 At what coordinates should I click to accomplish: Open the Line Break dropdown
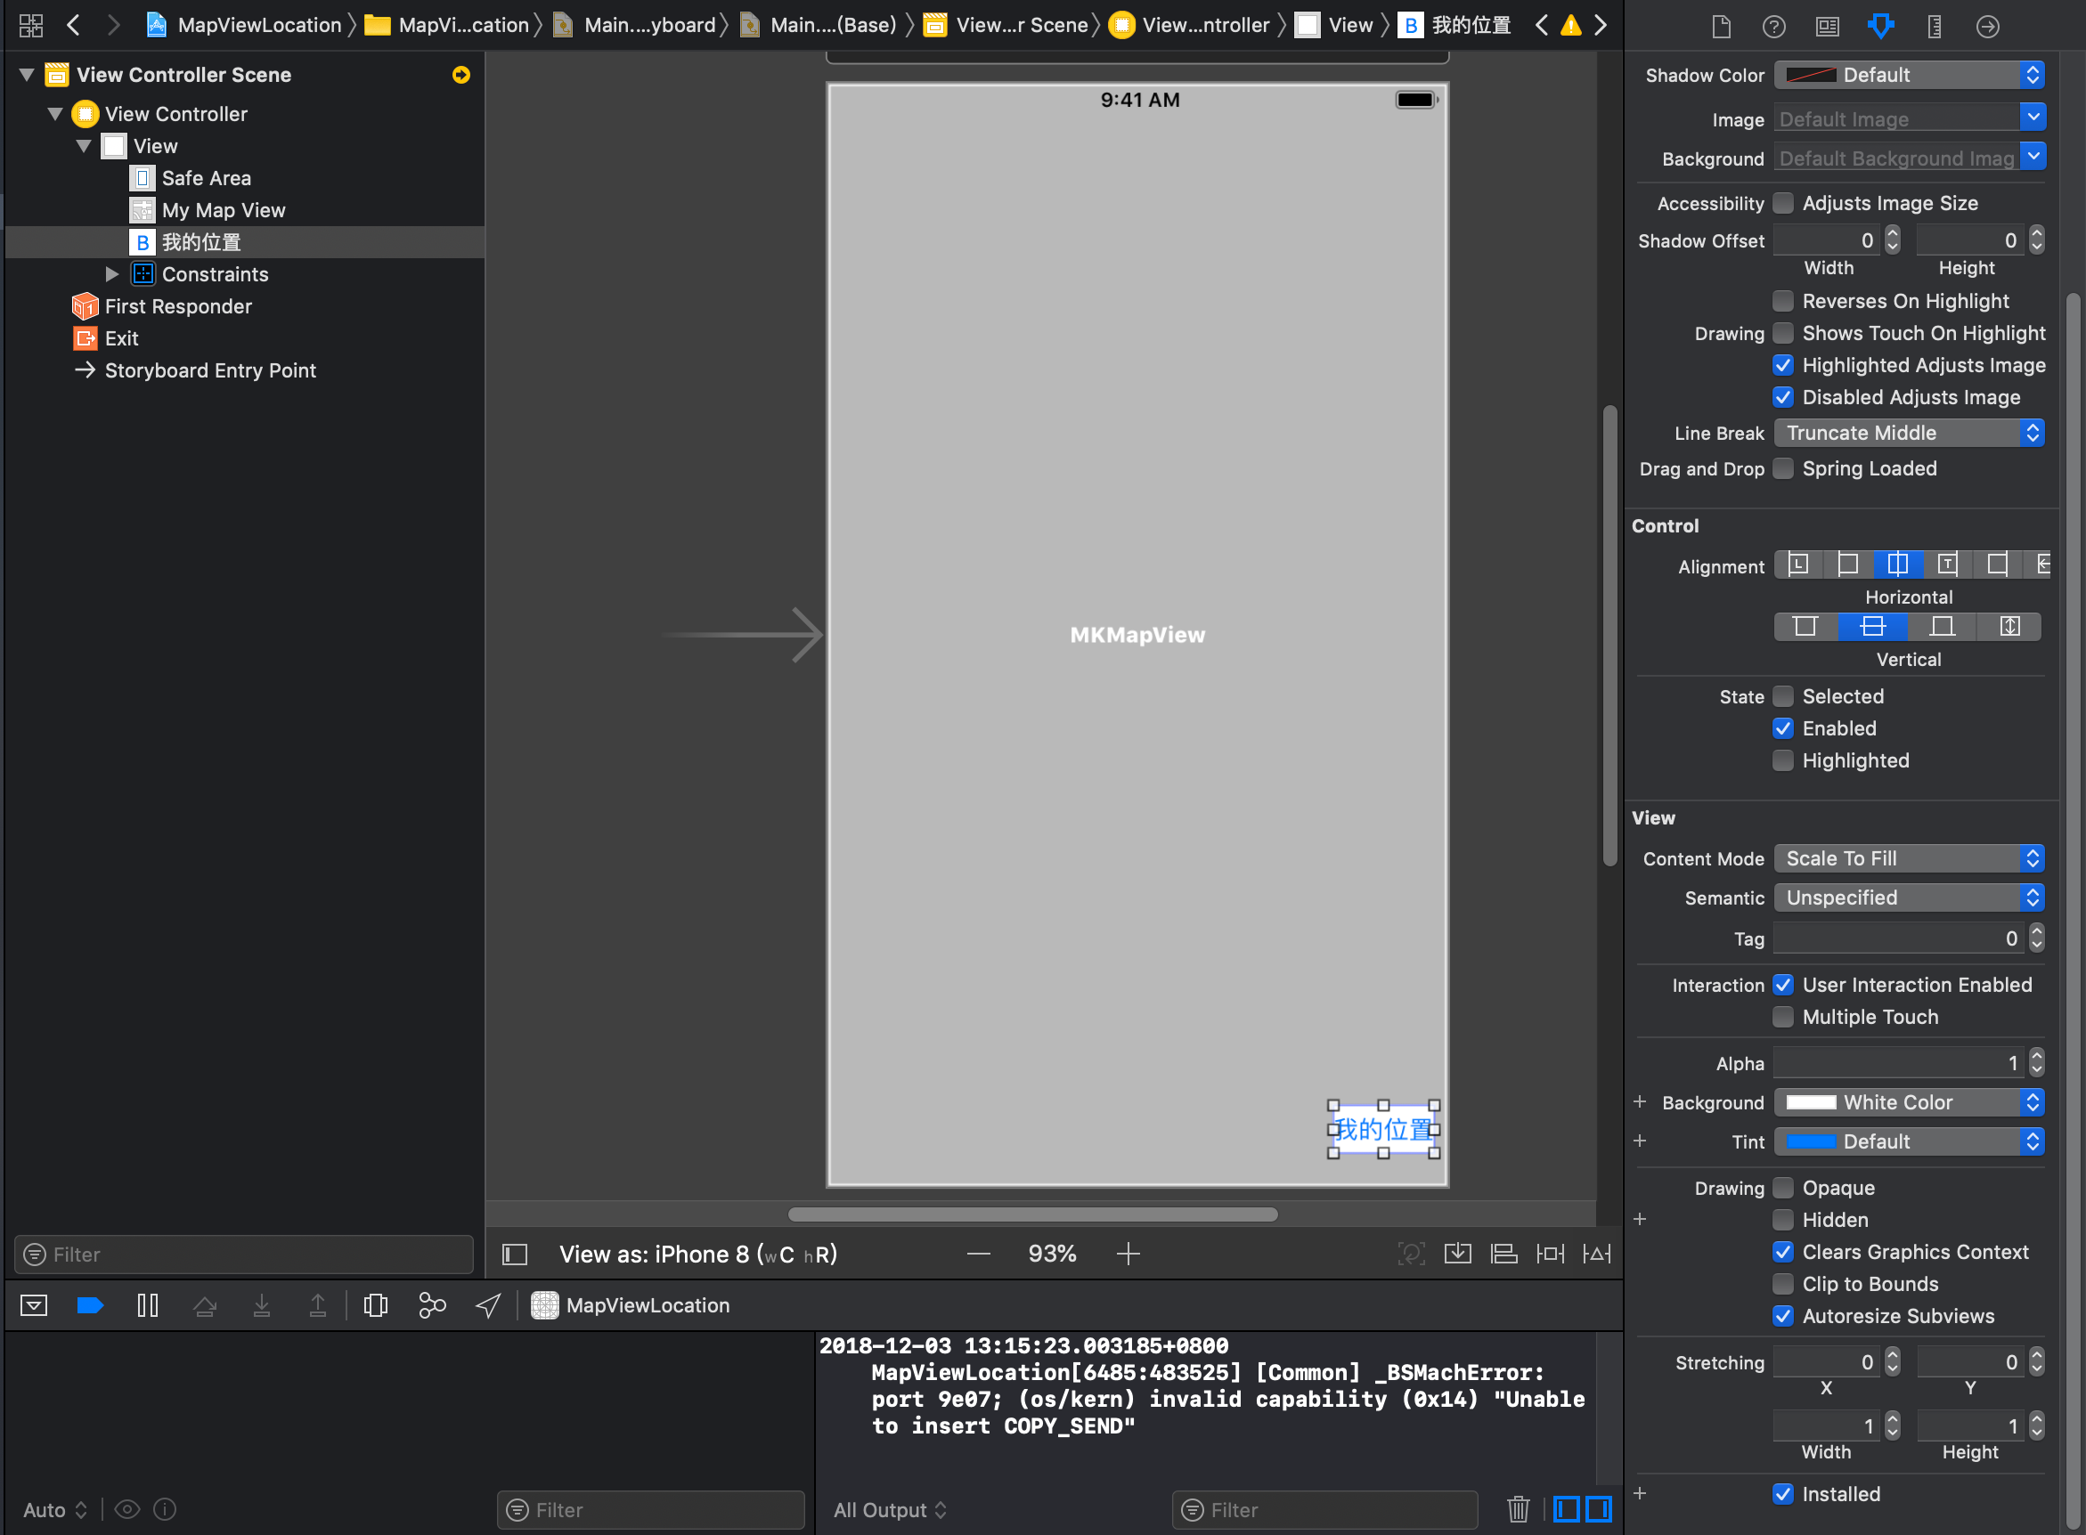pos(1909,433)
